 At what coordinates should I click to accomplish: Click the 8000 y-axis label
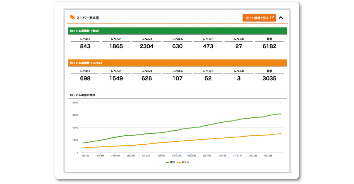[75, 102]
